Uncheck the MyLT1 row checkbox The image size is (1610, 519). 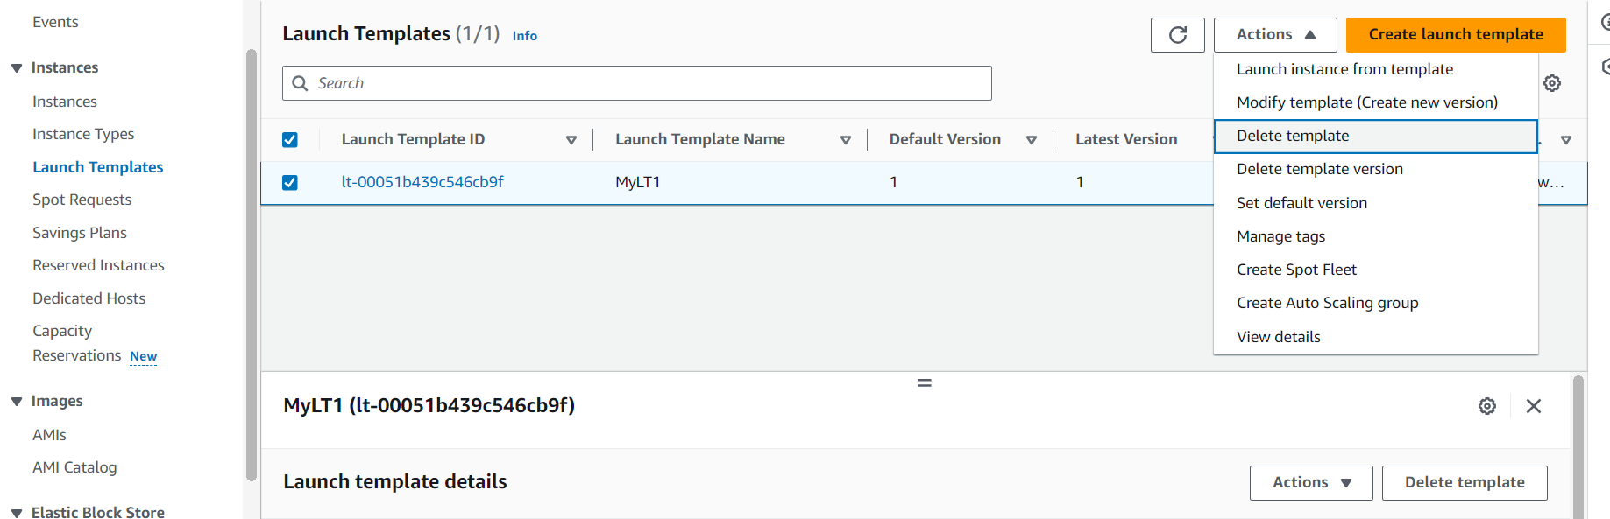(290, 183)
